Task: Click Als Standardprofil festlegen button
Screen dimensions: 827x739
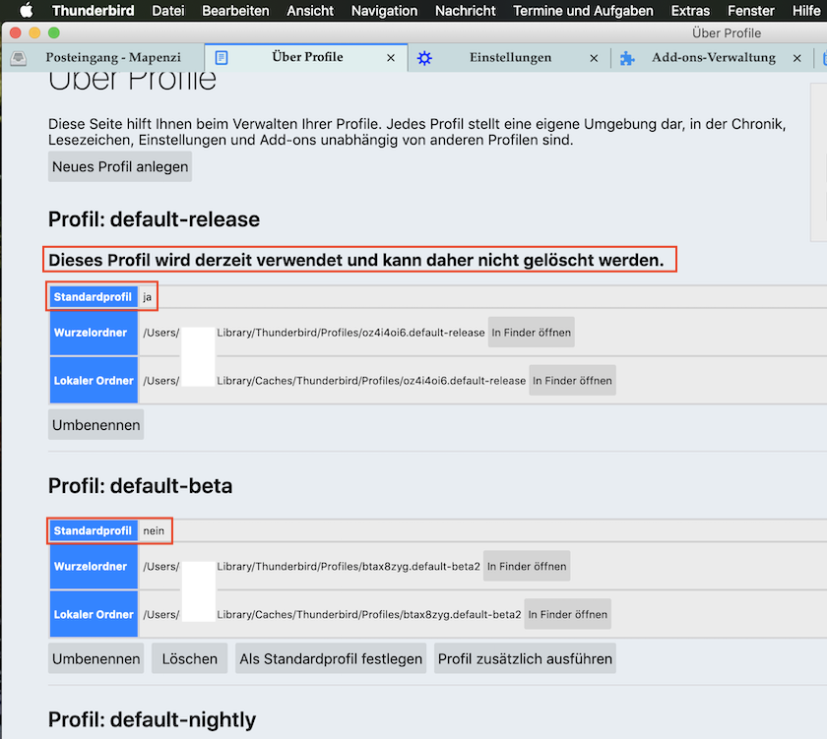Action: pos(331,658)
